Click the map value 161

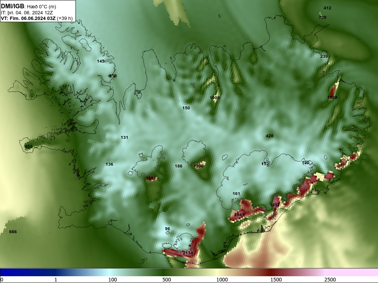pyautogui.click(x=236, y=194)
